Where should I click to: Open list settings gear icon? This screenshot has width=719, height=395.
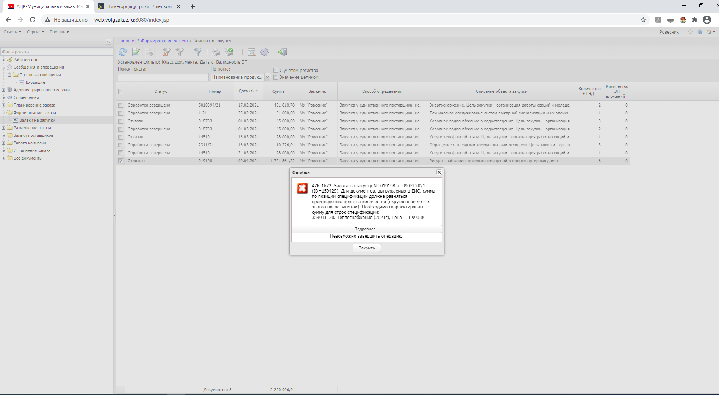264,52
